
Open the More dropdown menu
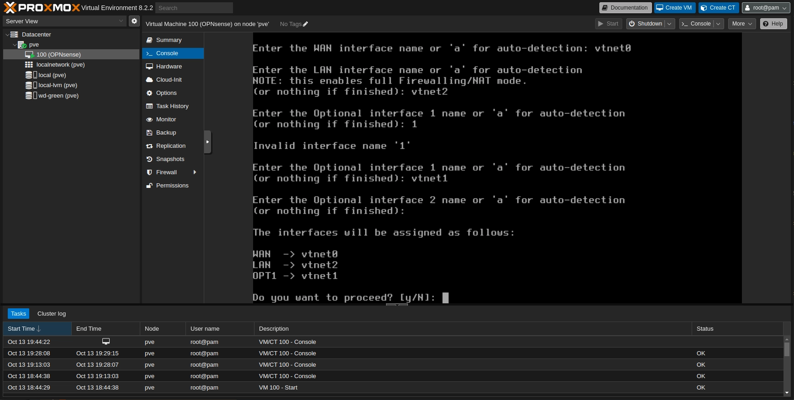point(742,24)
